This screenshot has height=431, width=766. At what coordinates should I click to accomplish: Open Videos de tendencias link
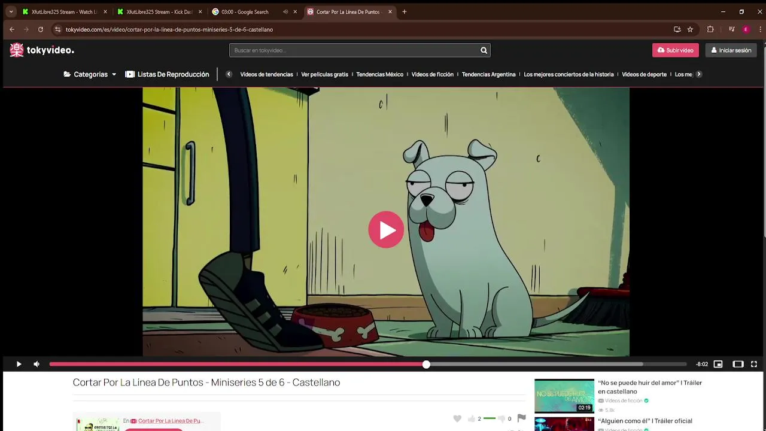266,74
